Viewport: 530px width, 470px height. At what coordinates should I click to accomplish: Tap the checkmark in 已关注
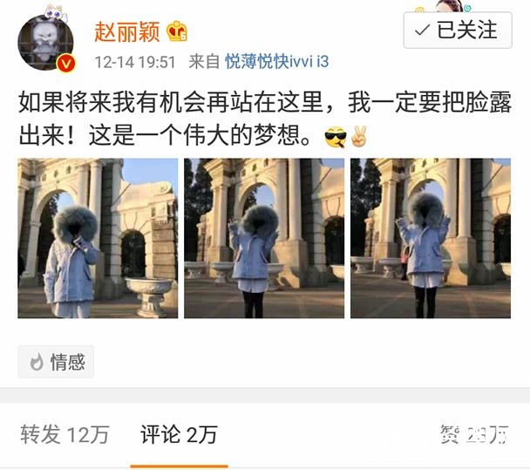[422, 31]
